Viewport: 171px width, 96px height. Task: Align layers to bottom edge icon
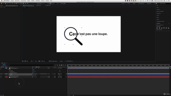[169, 28]
